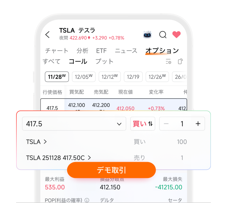Expand the TSLA 251128 417.50C contract
The height and width of the screenshot is (203, 227).
point(59,158)
